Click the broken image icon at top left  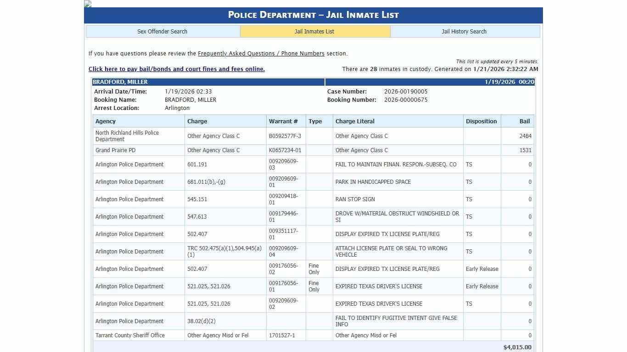click(x=88, y=4)
